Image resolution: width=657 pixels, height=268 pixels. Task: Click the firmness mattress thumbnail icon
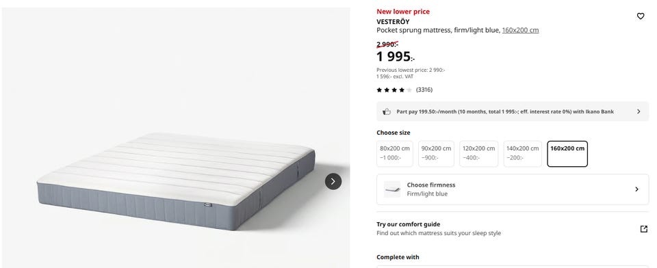(392, 189)
